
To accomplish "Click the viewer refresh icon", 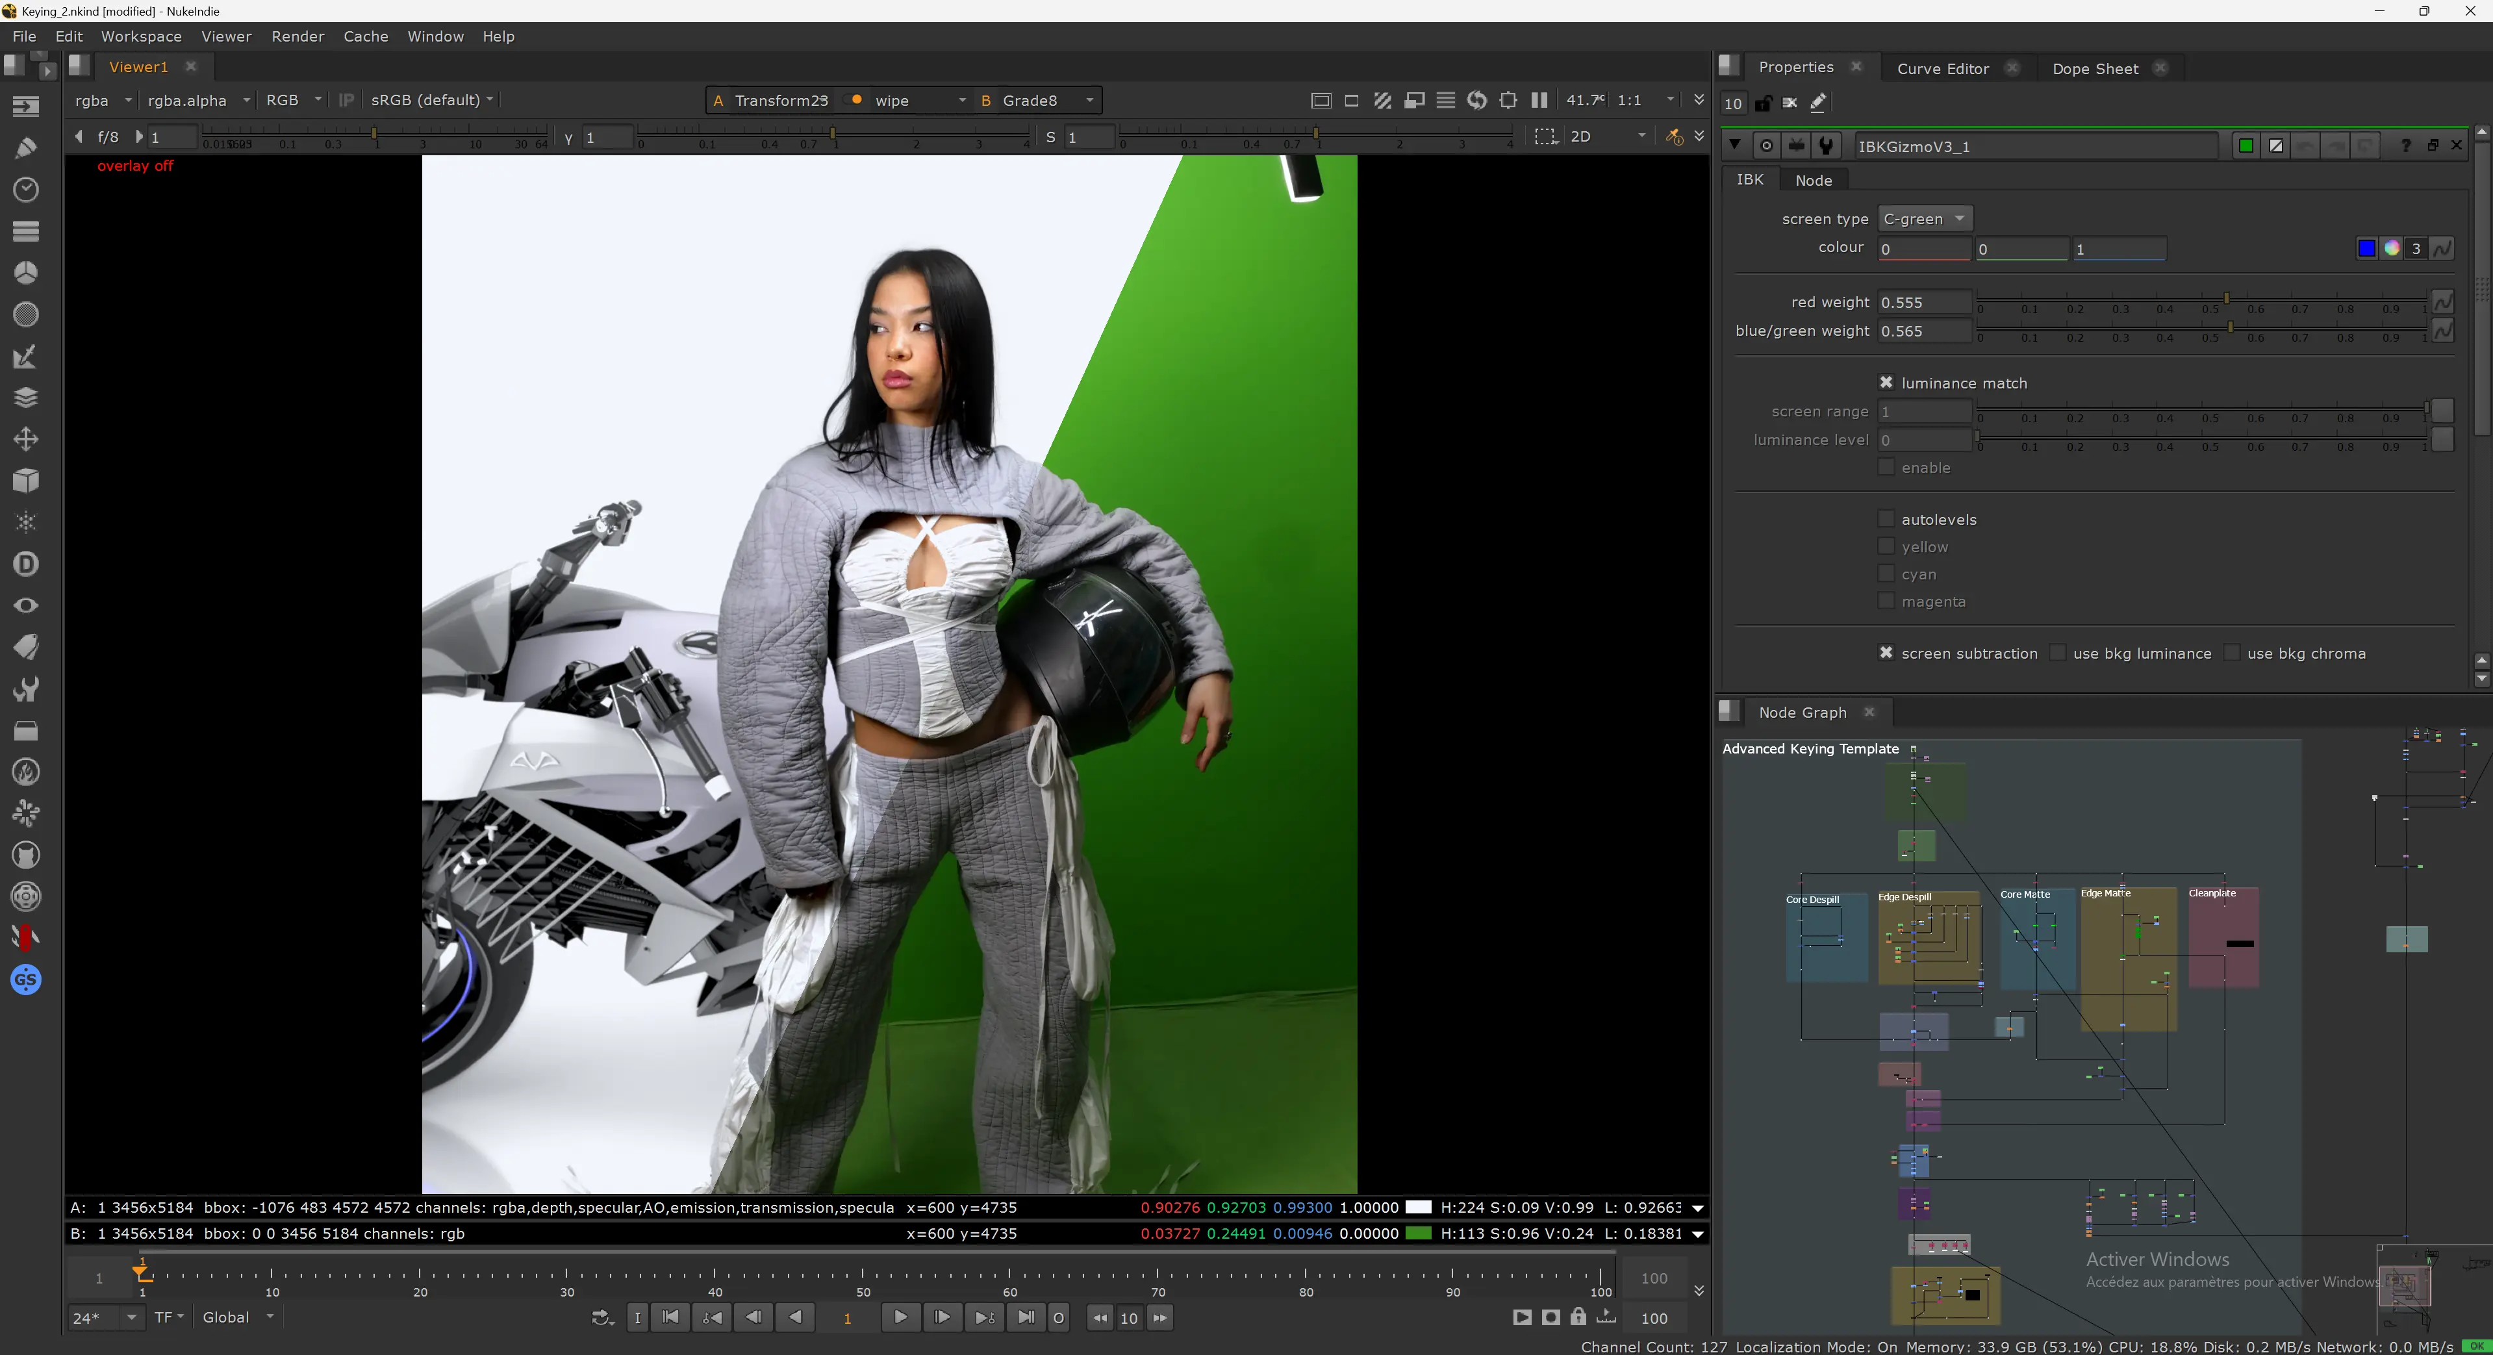I will [1477, 101].
